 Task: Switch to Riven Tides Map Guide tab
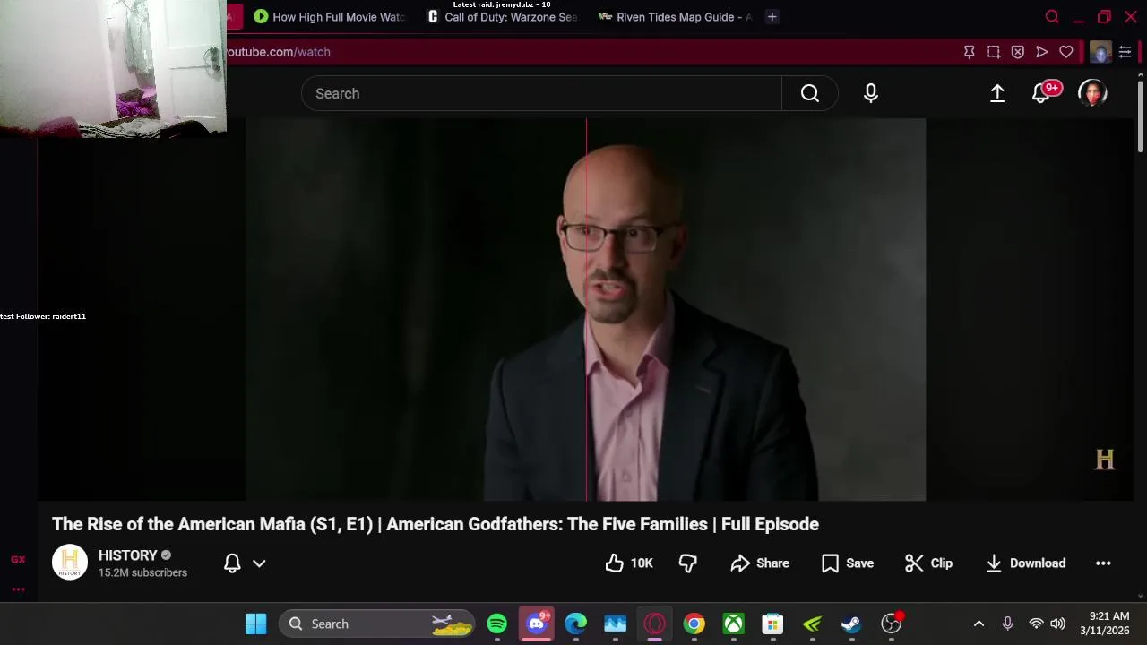click(676, 17)
